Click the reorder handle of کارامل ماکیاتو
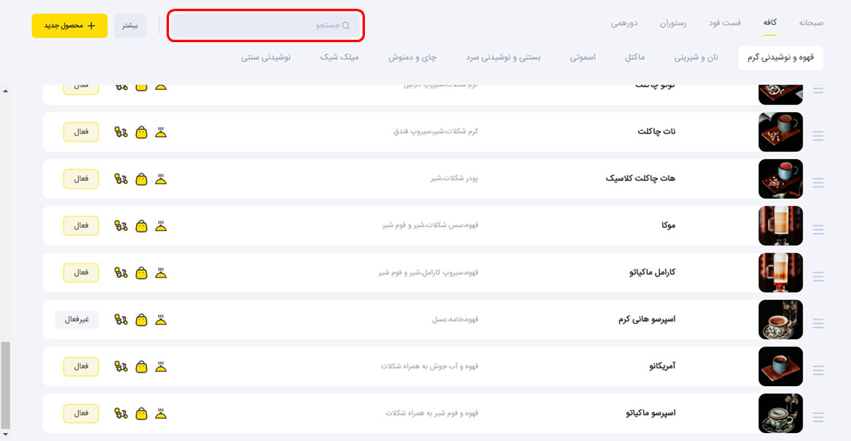 click(x=818, y=277)
